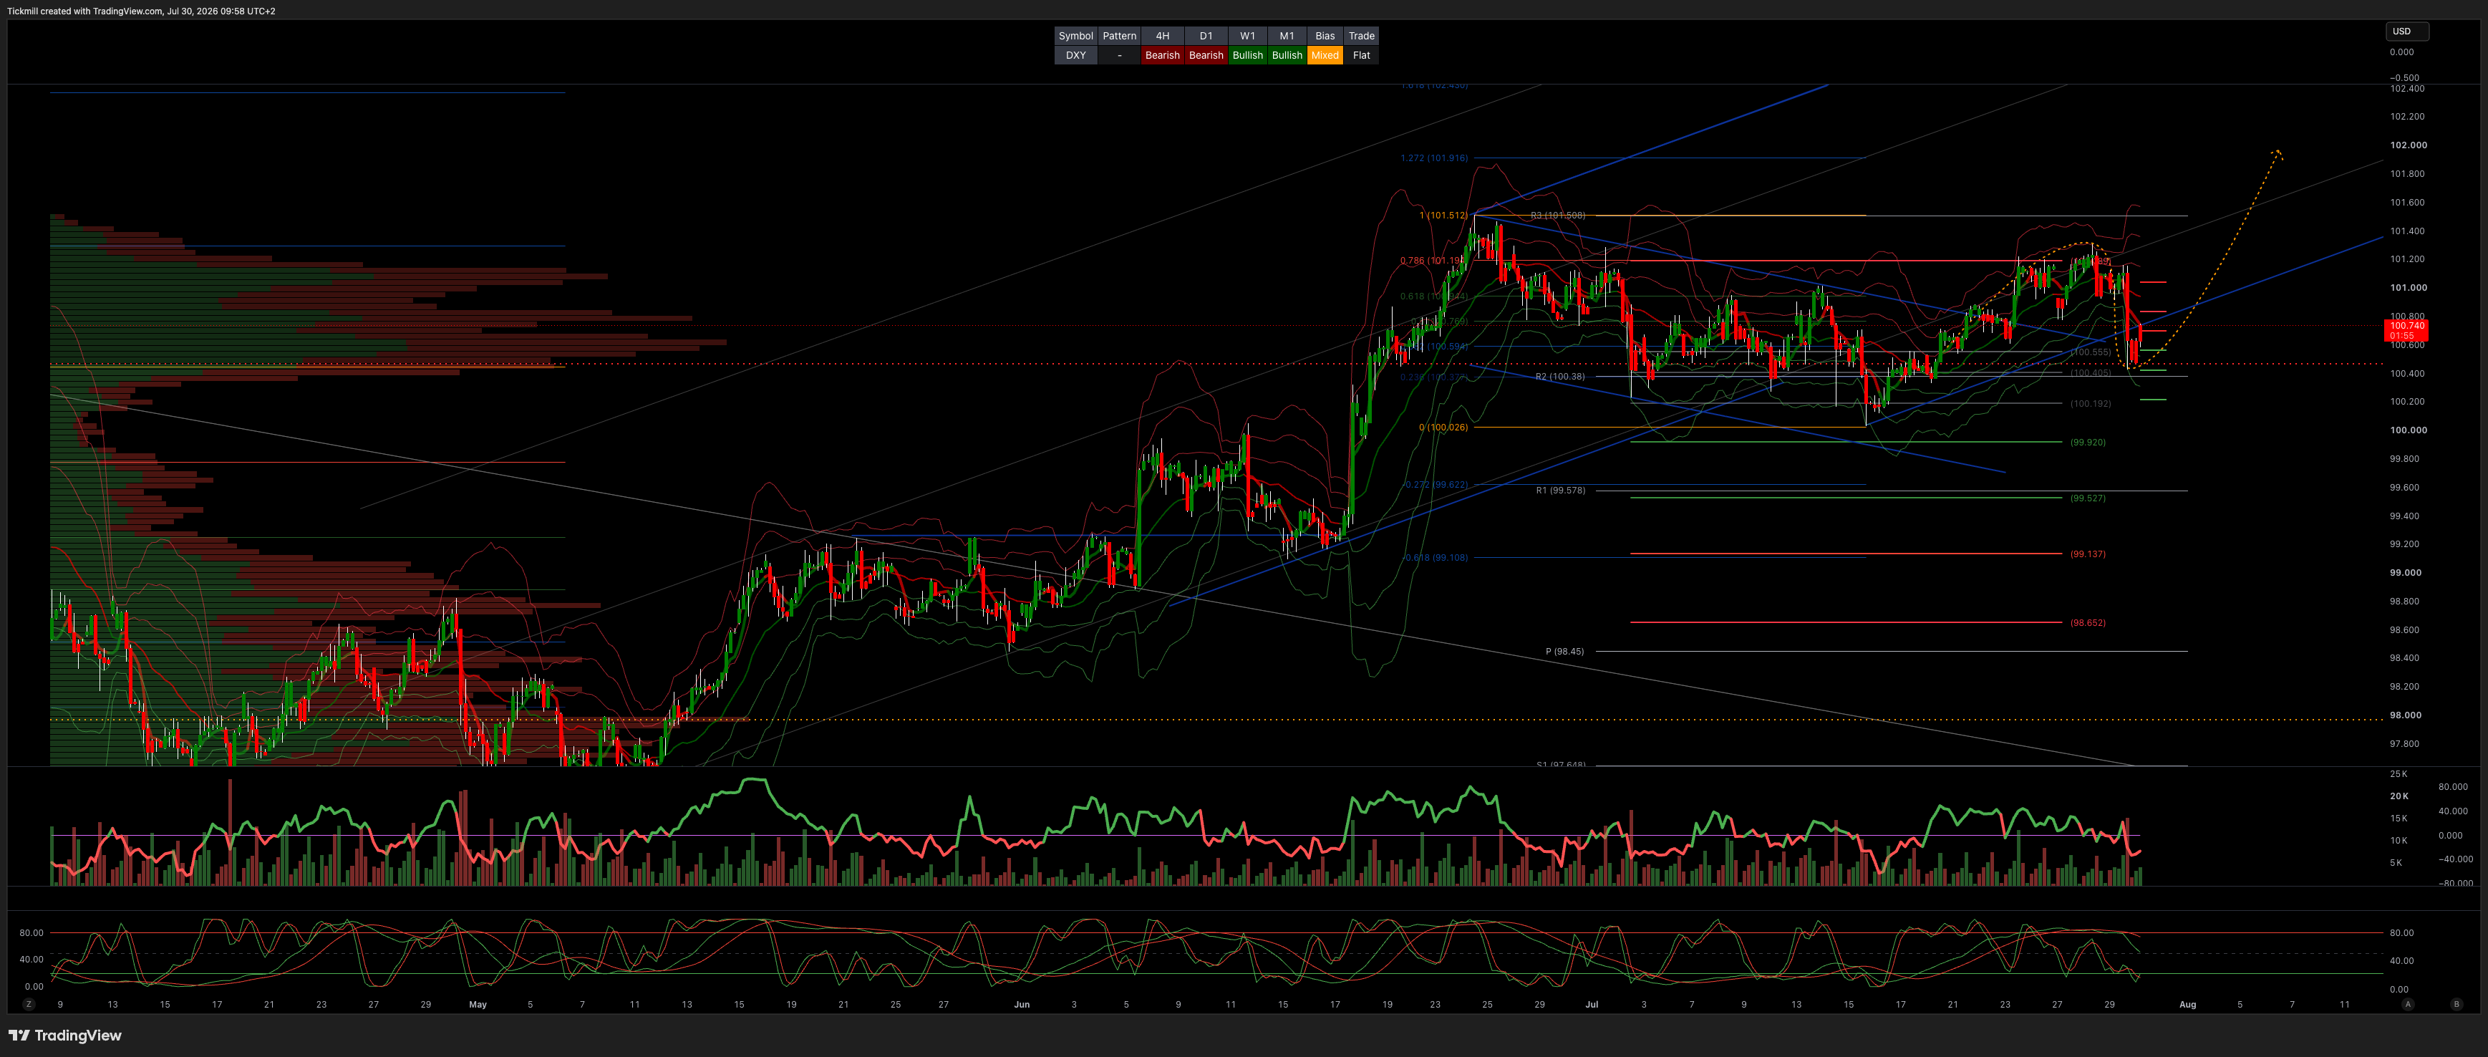
Task: Click the 102.000 price scale label
Action: [x=2408, y=145]
